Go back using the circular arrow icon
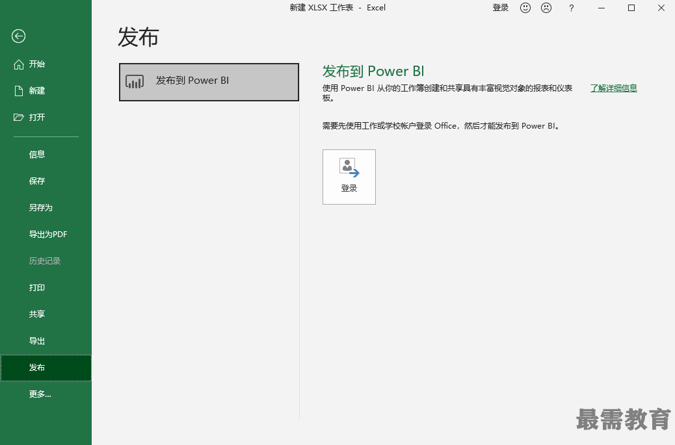This screenshot has height=445, width=675. tap(18, 36)
